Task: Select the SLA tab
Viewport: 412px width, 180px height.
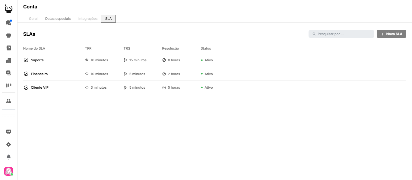Action: (108, 19)
